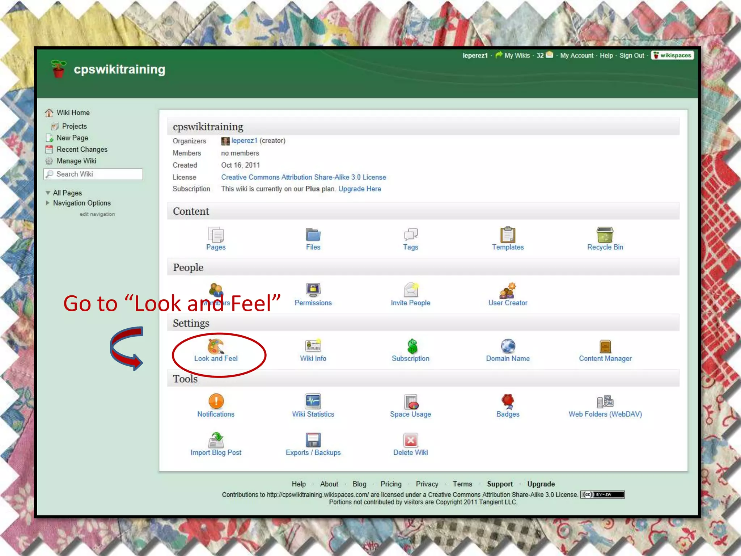Click the Notifications exclamation icon
Screen dimensions: 741x556
216,401
